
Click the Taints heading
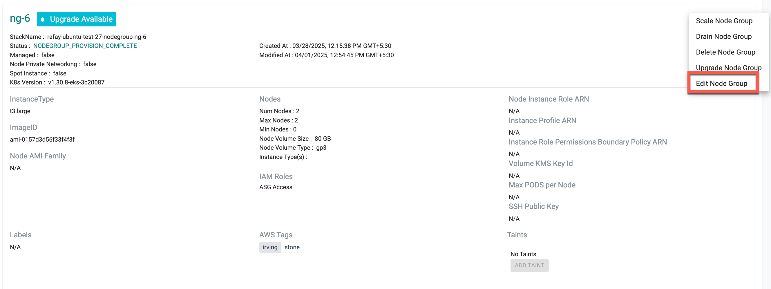click(517, 235)
